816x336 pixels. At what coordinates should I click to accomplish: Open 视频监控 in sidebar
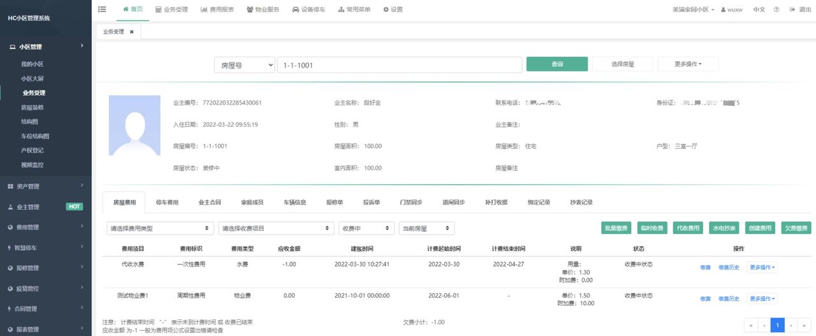click(32, 165)
